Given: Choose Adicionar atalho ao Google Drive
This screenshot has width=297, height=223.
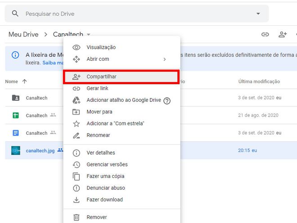Looking at the screenshot, I should [x=121, y=100].
